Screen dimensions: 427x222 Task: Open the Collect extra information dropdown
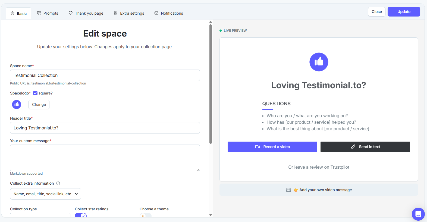pos(46,194)
